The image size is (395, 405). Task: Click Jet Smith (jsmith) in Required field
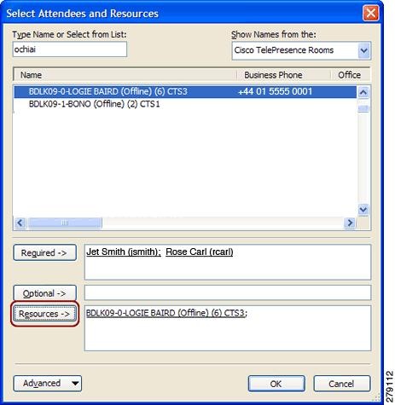pos(124,252)
